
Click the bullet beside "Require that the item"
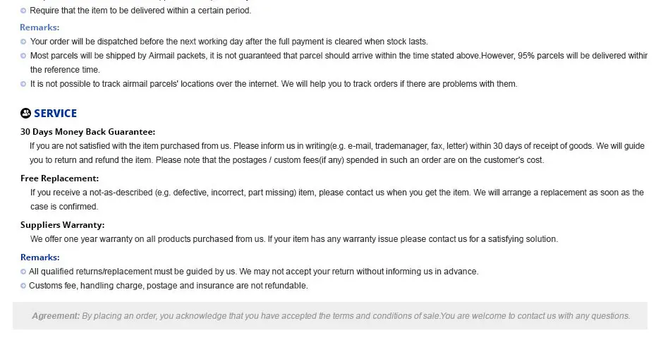(x=24, y=11)
